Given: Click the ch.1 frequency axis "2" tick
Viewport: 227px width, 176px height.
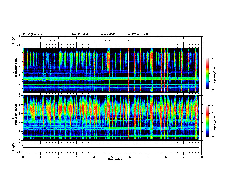Looking at the screenshot, I should tap(20, 84).
